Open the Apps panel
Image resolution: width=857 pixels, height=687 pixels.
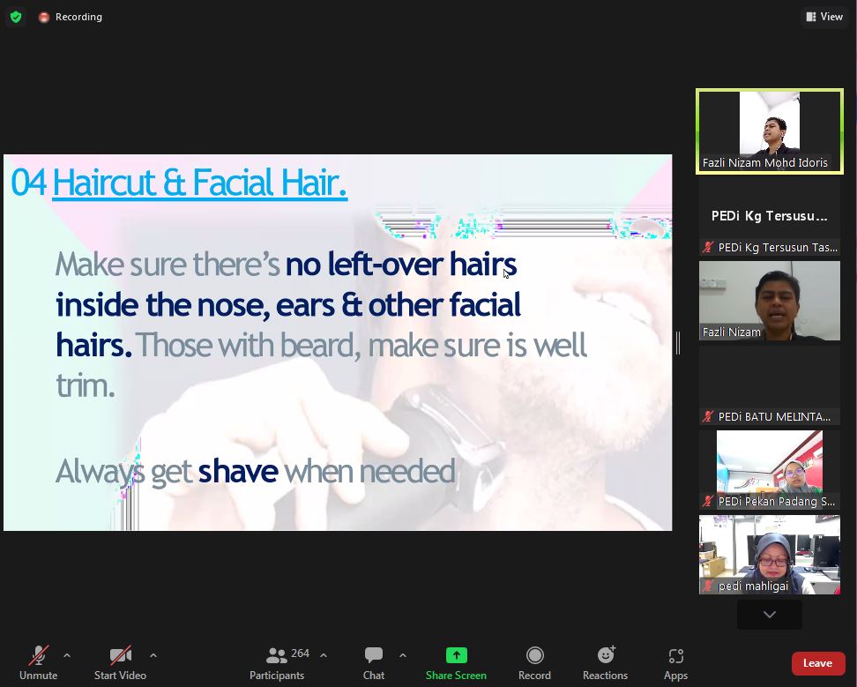click(x=675, y=663)
